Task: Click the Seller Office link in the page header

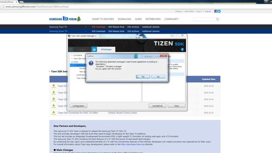Action: point(189,11)
